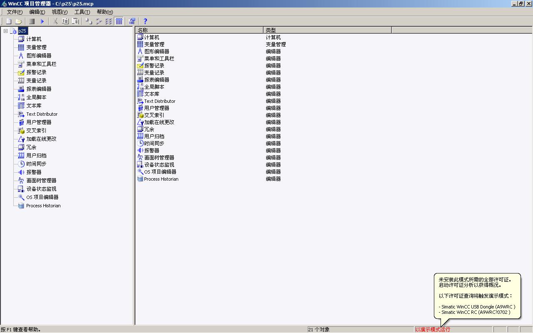Click the 21 个对象 status bar text
This screenshot has height=333, width=533.
click(319, 330)
